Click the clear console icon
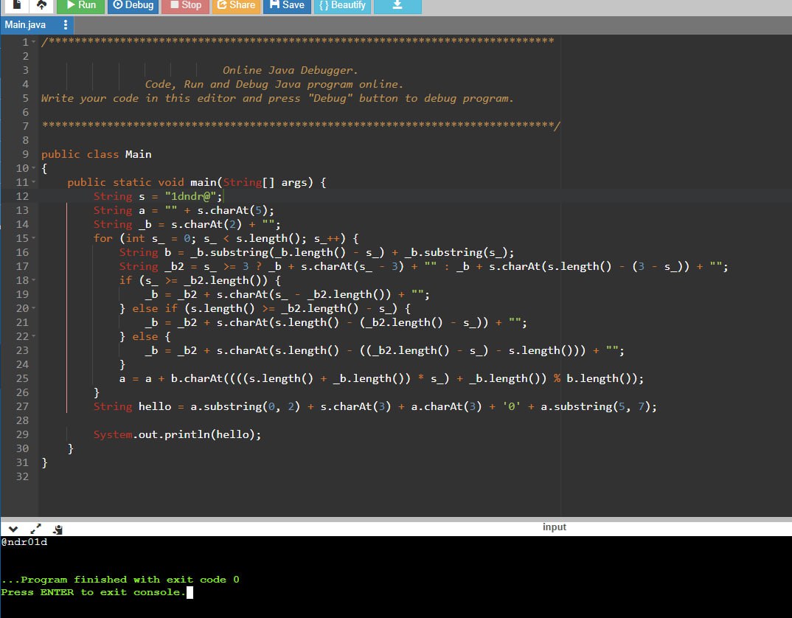The image size is (792, 618). tap(58, 530)
